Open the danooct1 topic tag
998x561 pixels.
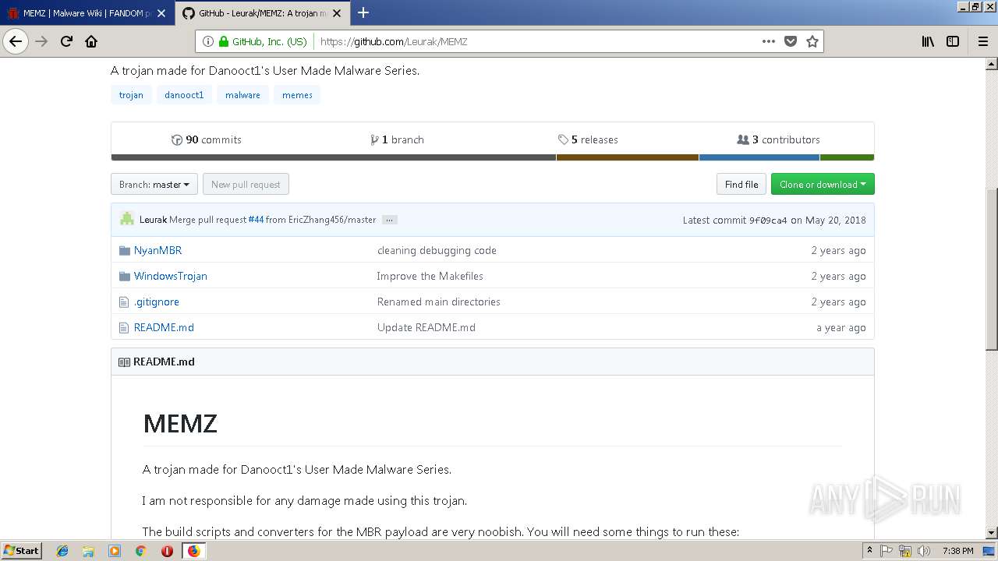coord(184,95)
